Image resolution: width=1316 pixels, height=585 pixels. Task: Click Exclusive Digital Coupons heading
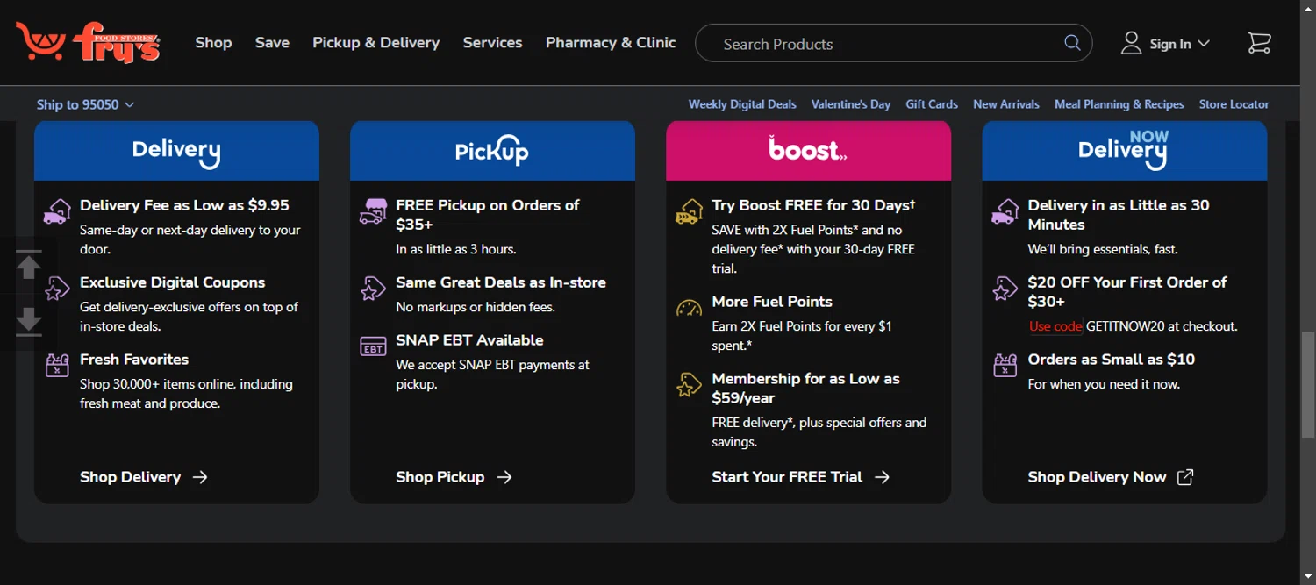coord(172,282)
